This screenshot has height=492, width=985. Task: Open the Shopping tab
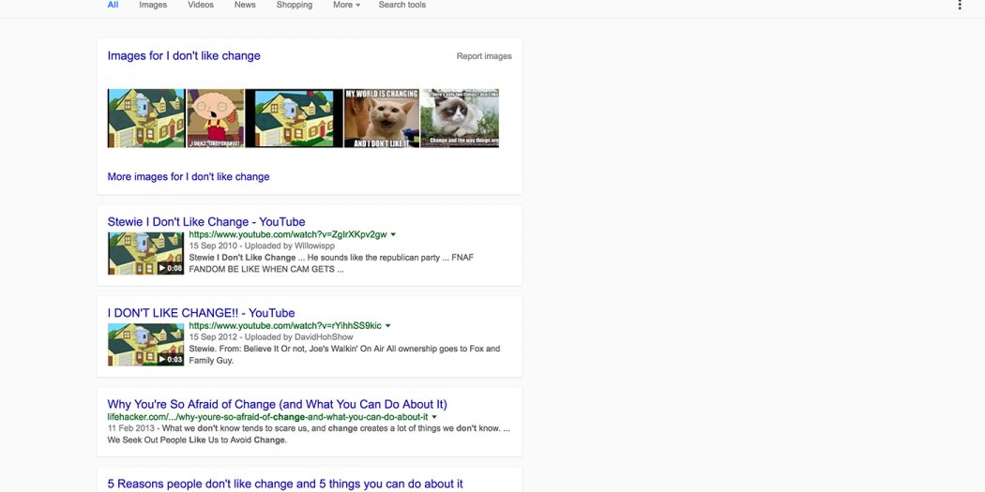coord(295,5)
